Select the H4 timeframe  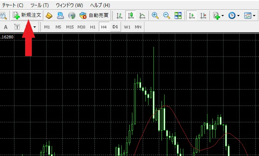pos(104,27)
